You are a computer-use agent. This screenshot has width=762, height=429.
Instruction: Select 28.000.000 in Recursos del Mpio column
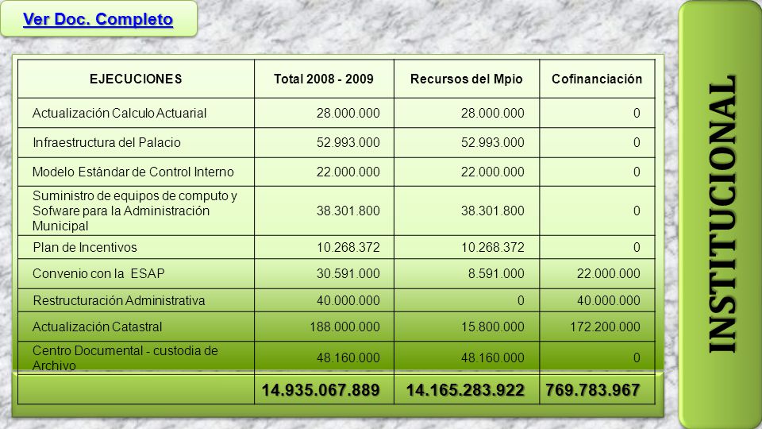pos(493,113)
